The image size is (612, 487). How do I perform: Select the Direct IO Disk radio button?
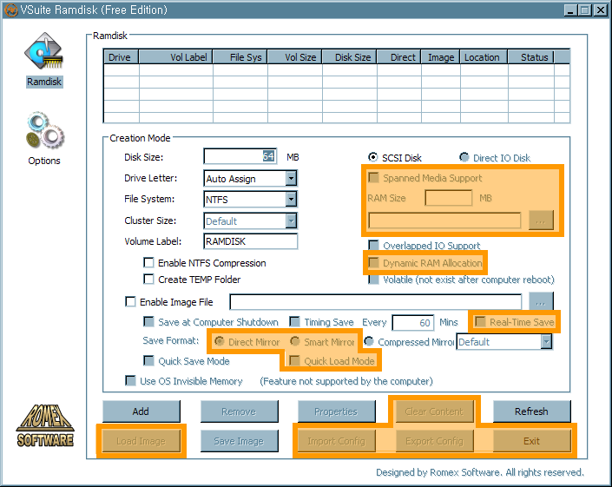464,157
